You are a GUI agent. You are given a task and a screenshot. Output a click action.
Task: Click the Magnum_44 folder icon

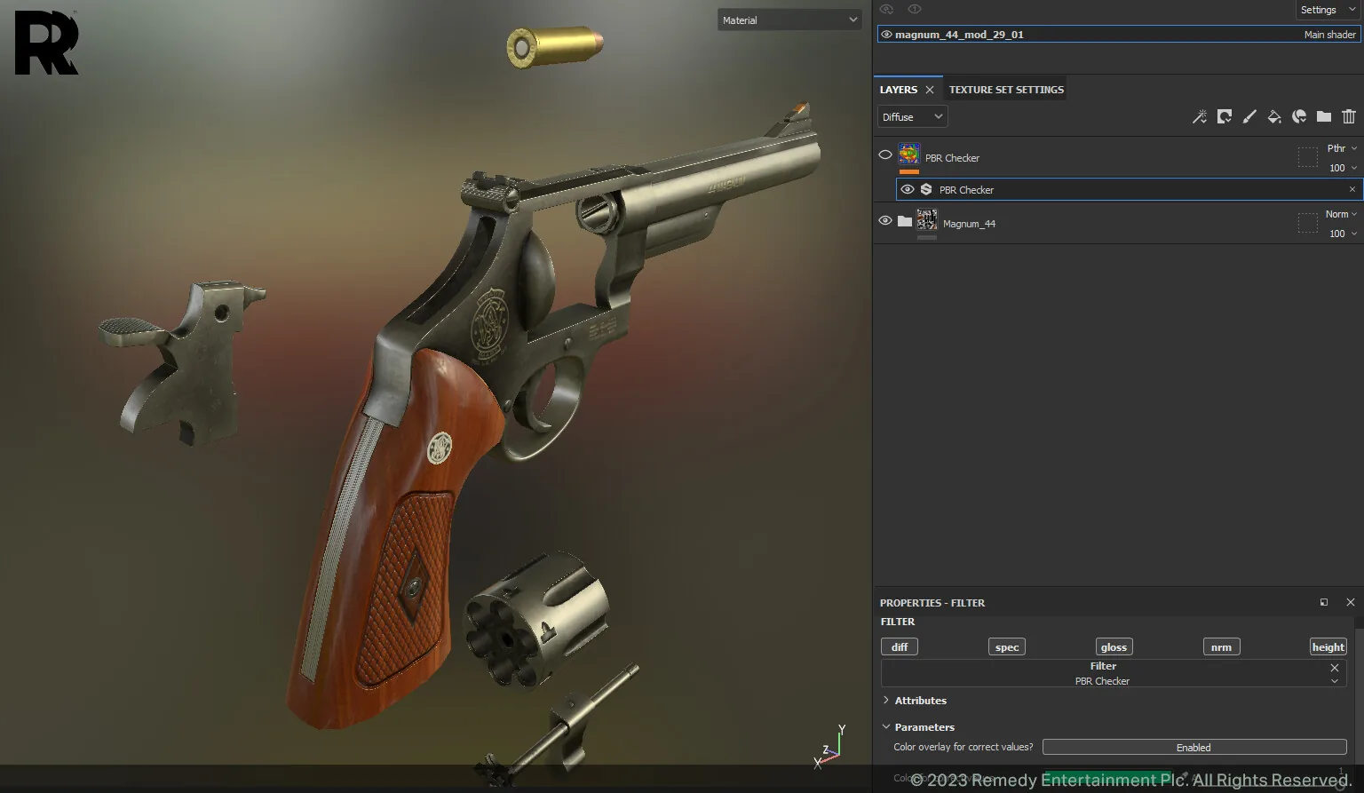click(x=904, y=221)
